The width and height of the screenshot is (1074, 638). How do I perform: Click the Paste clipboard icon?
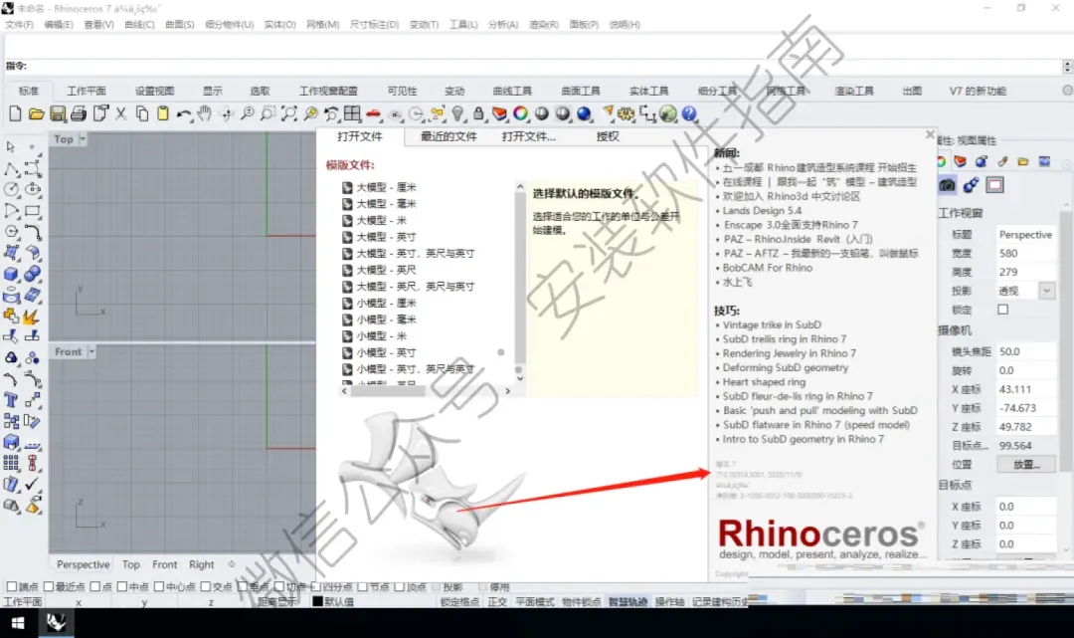point(163,113)
